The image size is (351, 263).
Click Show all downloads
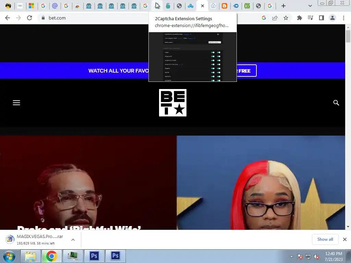[x=325, y=239]
